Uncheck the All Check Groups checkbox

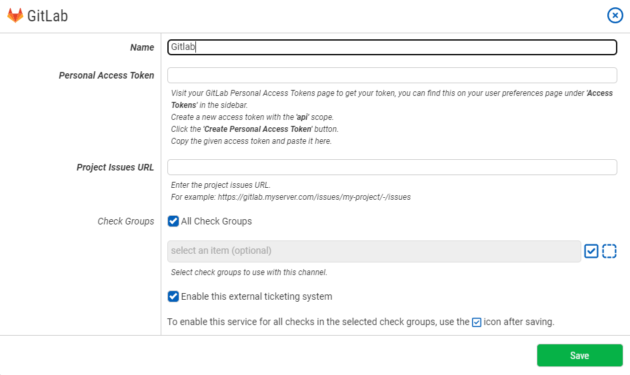173,221
